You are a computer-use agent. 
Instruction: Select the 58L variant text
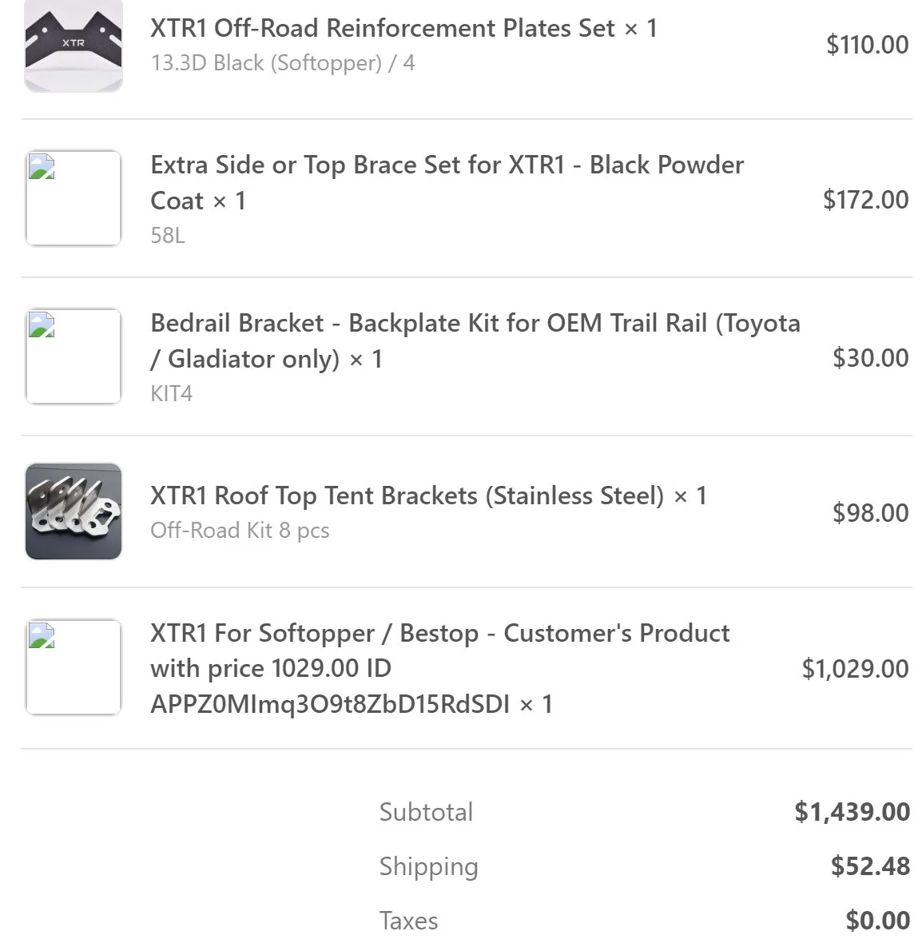[168, 235]
